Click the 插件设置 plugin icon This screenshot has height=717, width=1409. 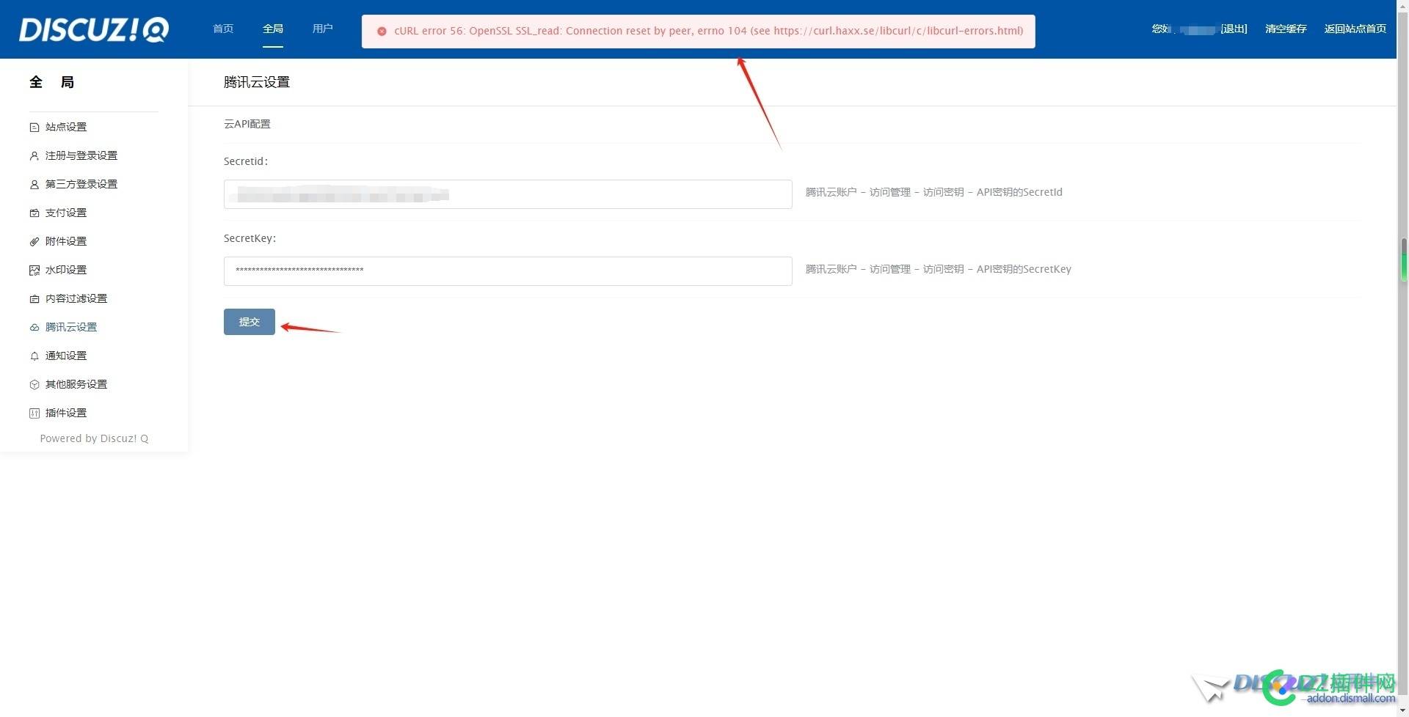34,413
